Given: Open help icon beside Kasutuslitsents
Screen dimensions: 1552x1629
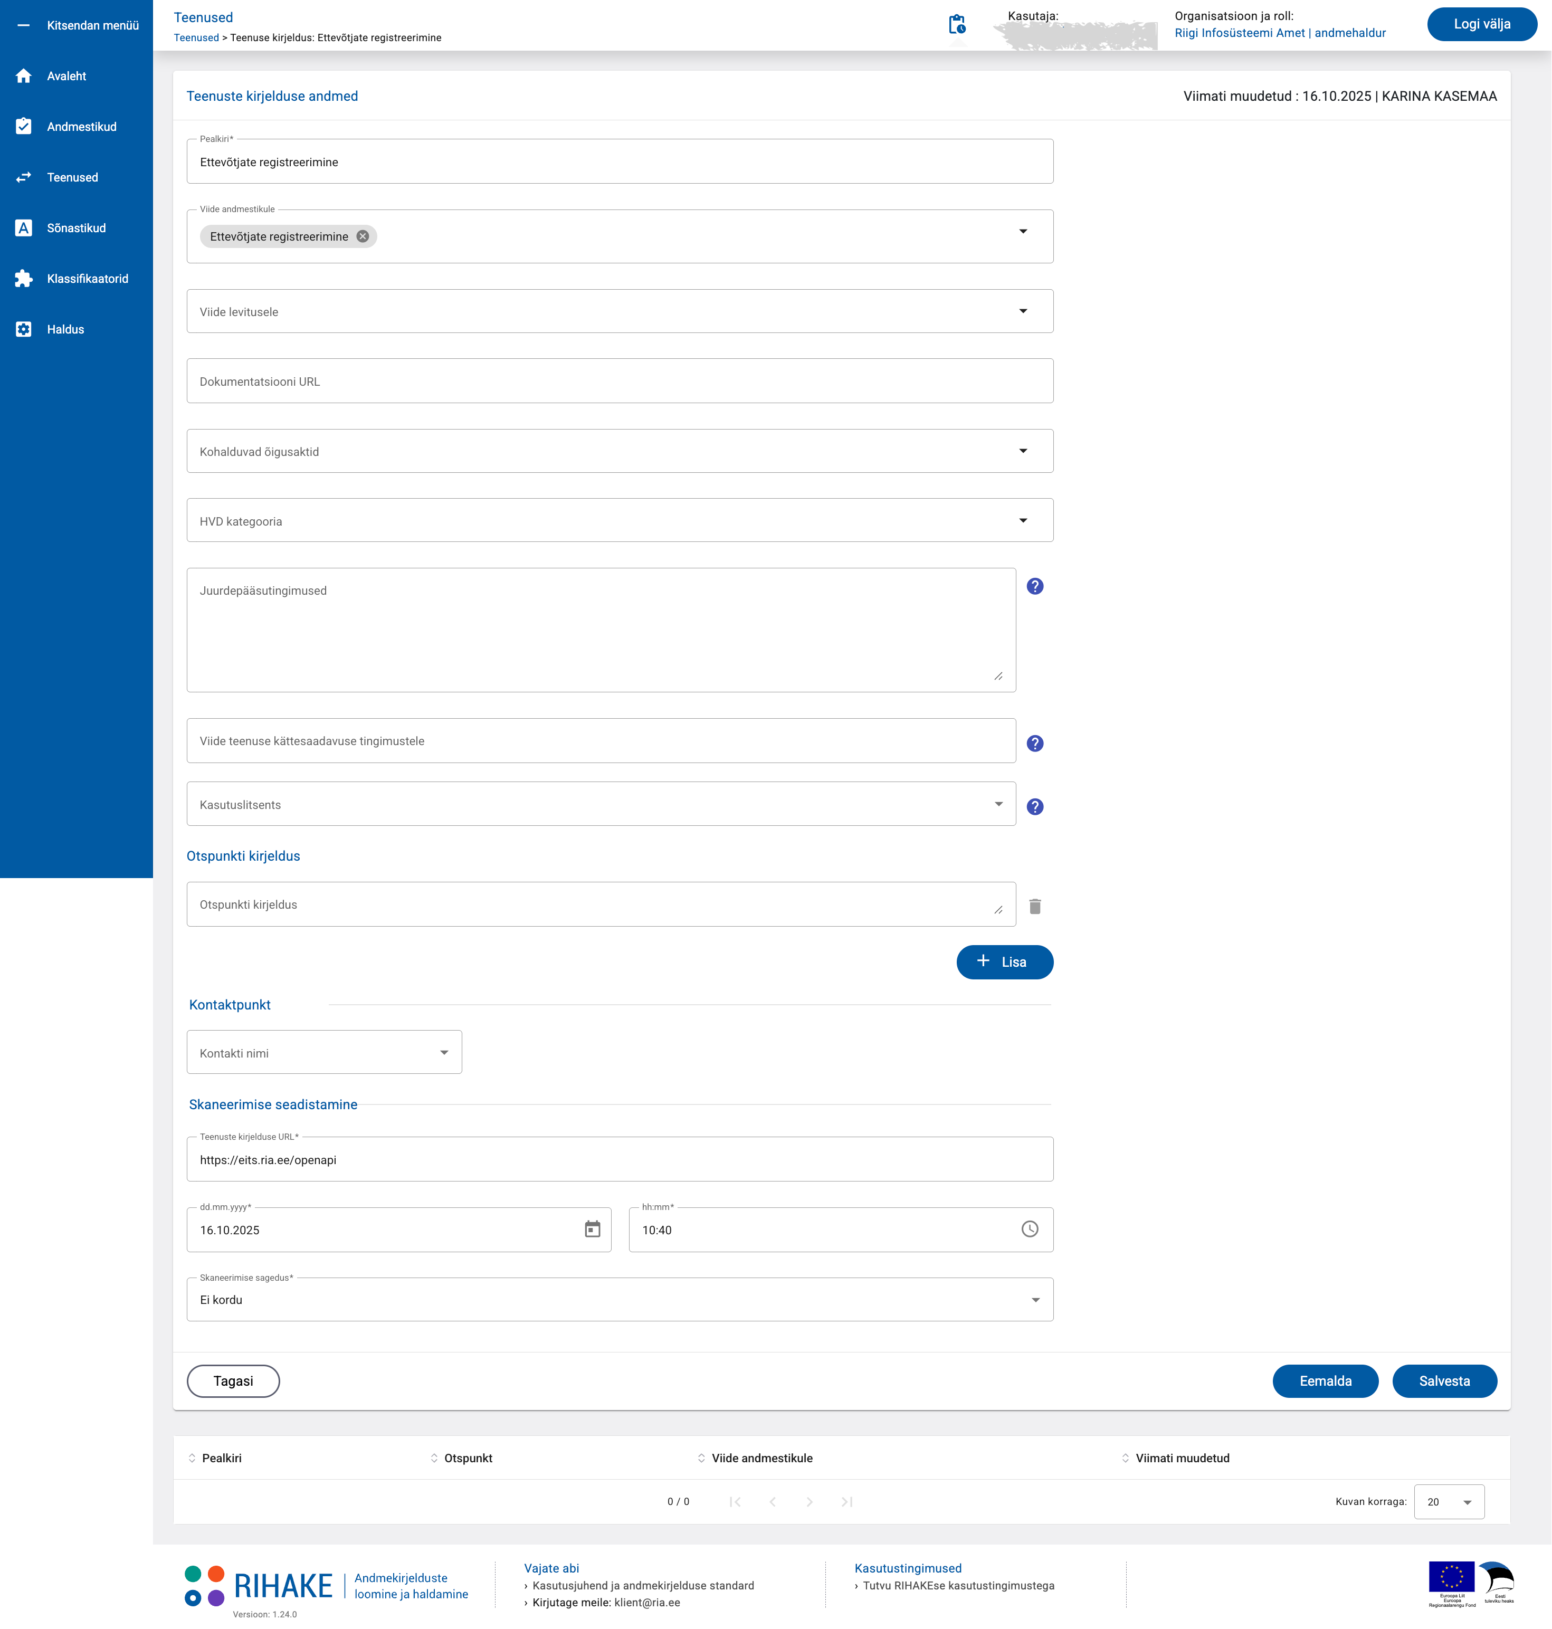Looking at the screenshot, I should pos(1034,807).
